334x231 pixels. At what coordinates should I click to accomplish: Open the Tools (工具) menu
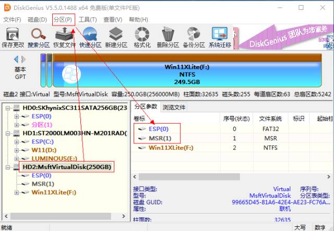point(88,20)
